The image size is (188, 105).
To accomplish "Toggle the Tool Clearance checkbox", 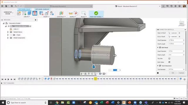I will [x=160, y=66].
